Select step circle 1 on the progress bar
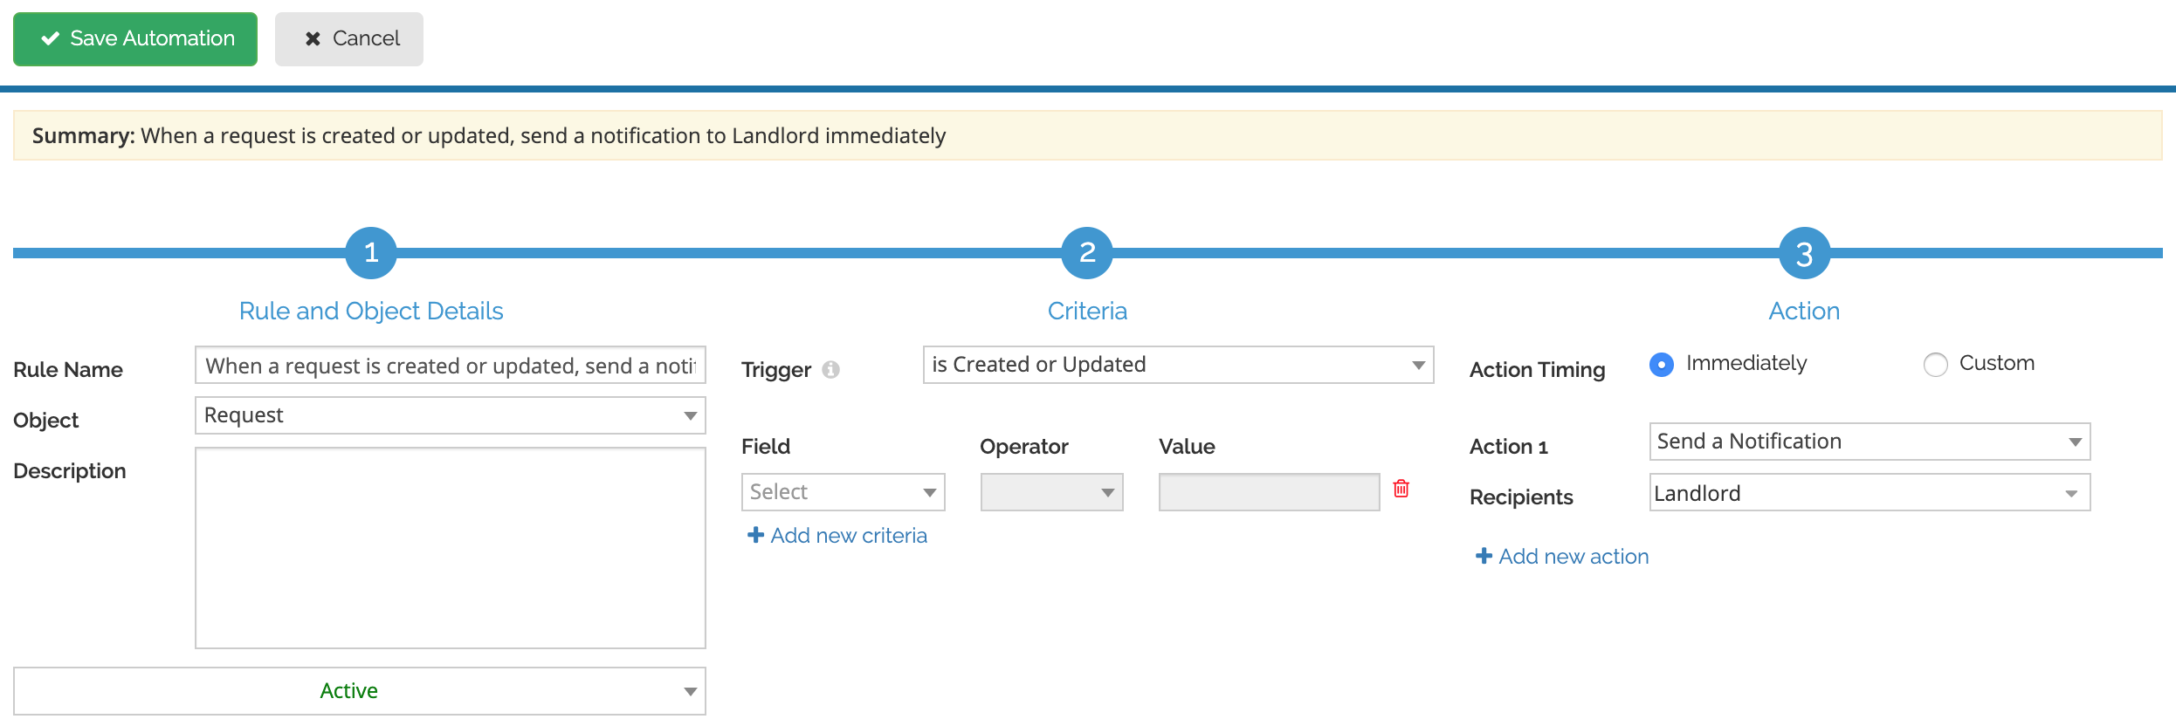Image resolution: width=2176 pixels, height=726 pixels. point(370,253)
